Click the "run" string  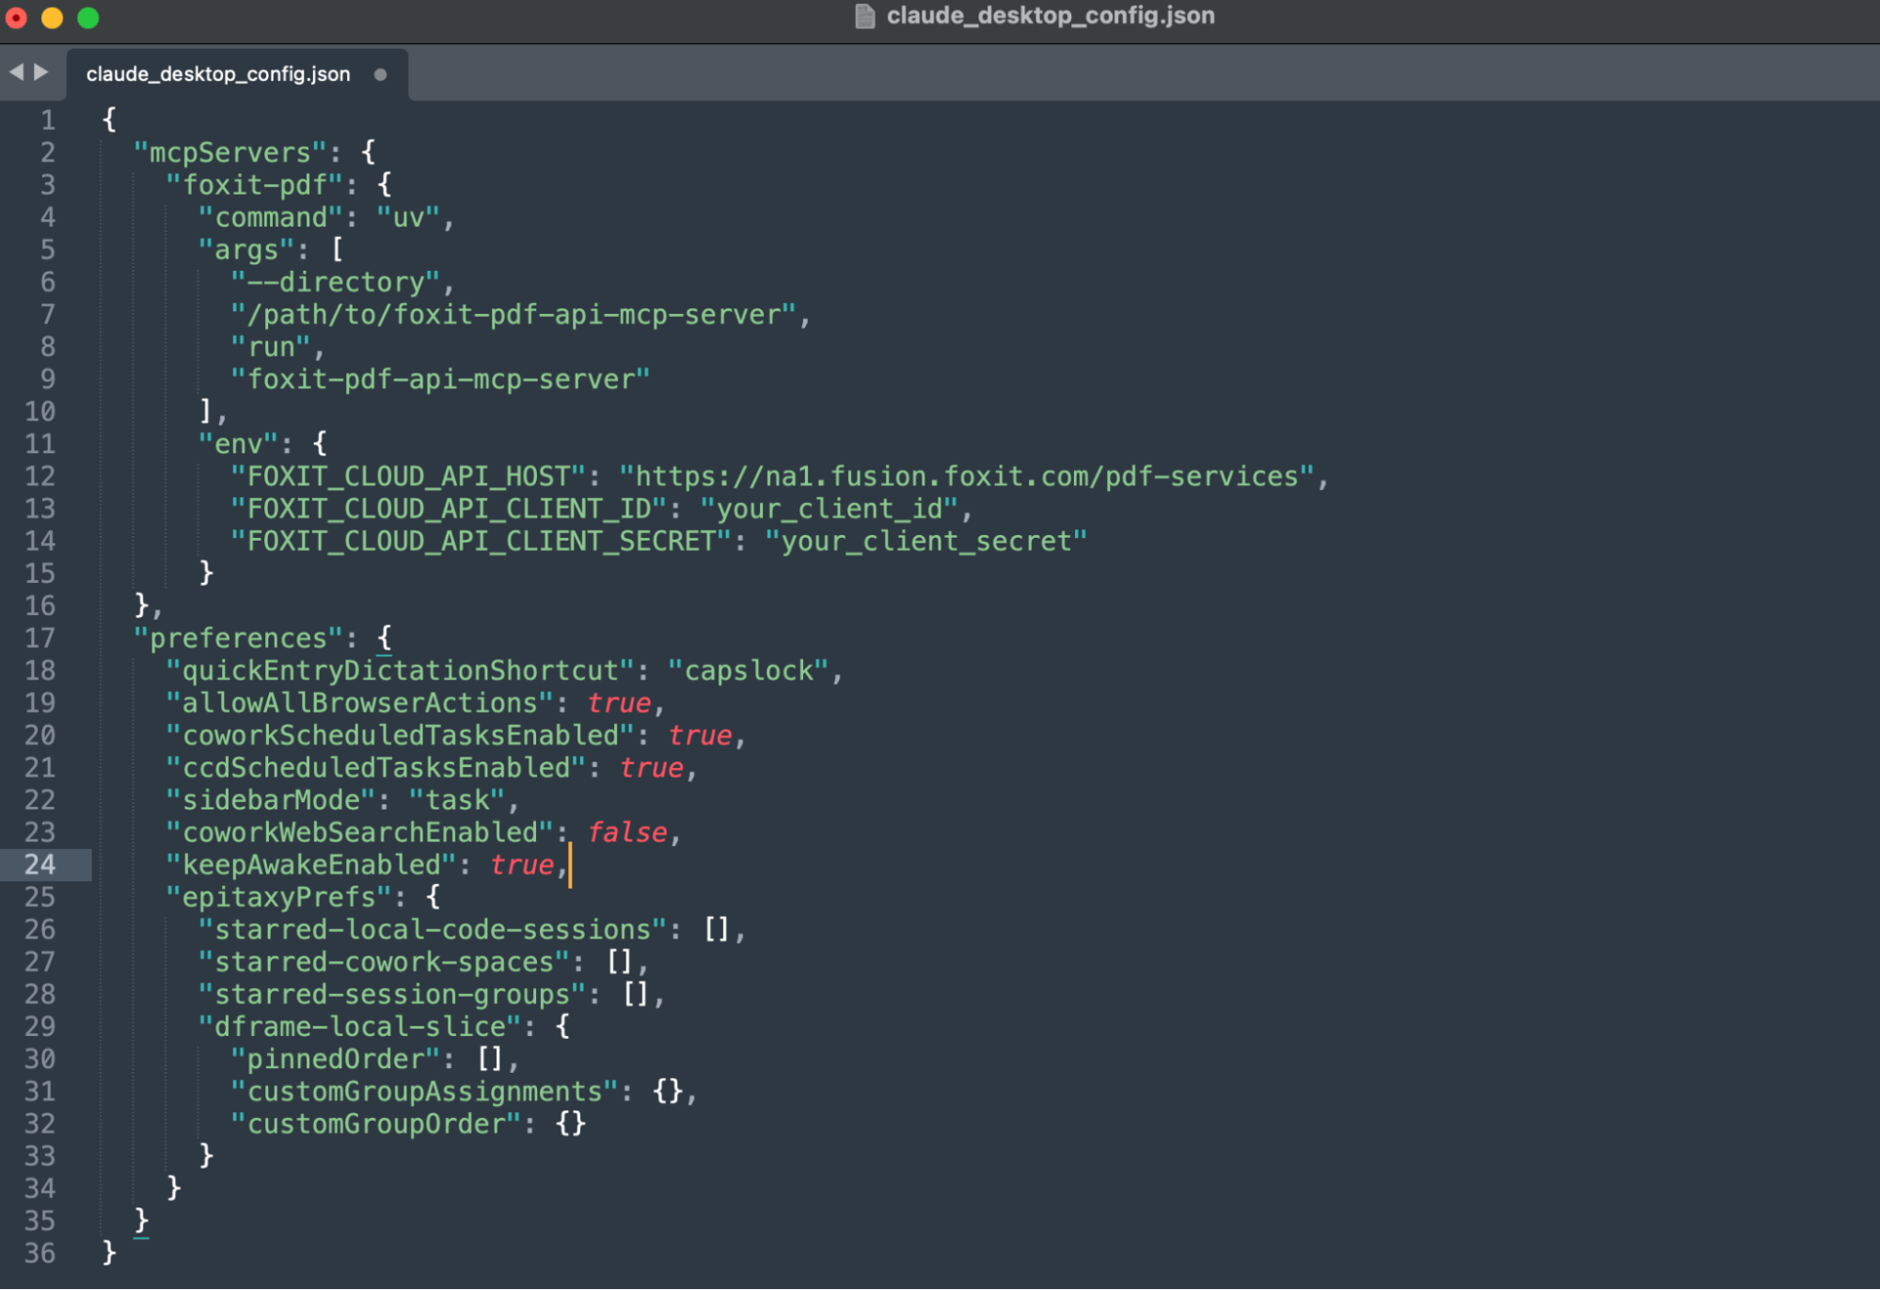click(x=271, y=347)
